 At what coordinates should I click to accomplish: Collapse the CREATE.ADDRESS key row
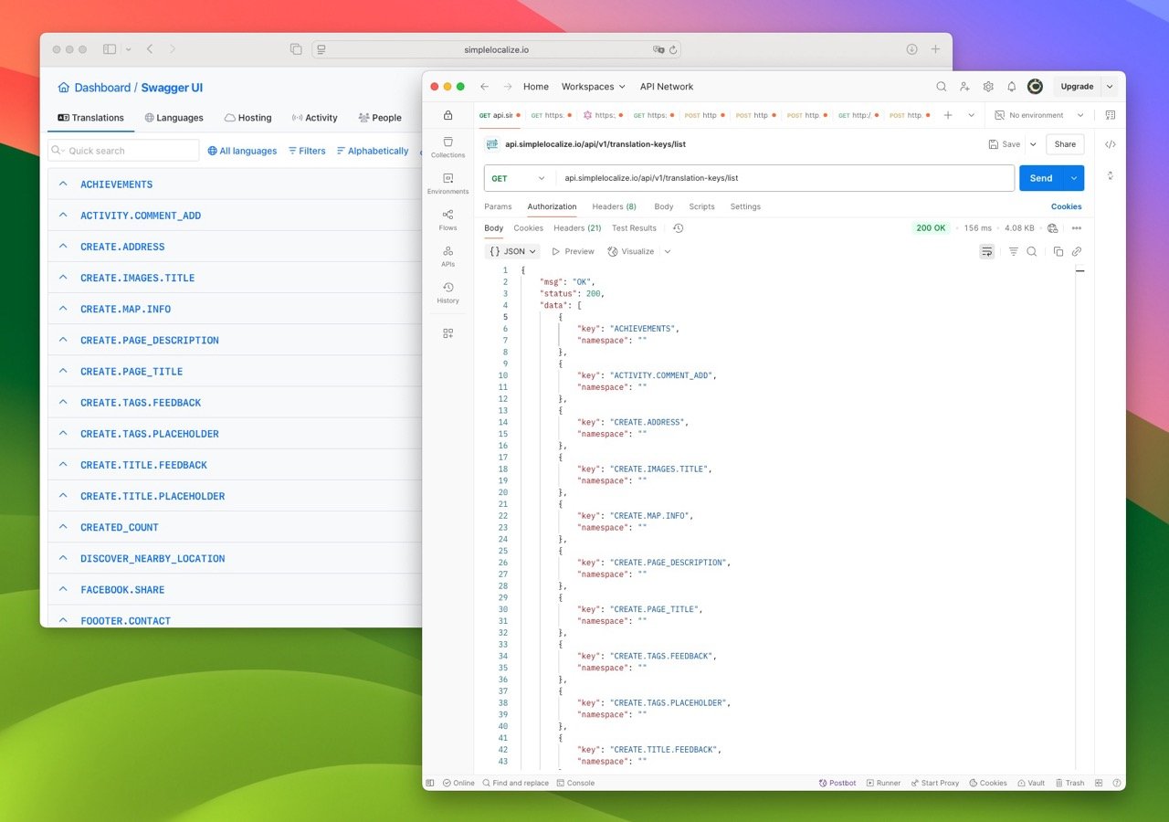click(63, 246)
